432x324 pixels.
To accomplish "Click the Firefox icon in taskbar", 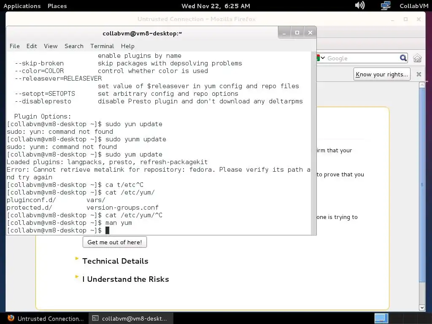I will click(x=11, y=318).
